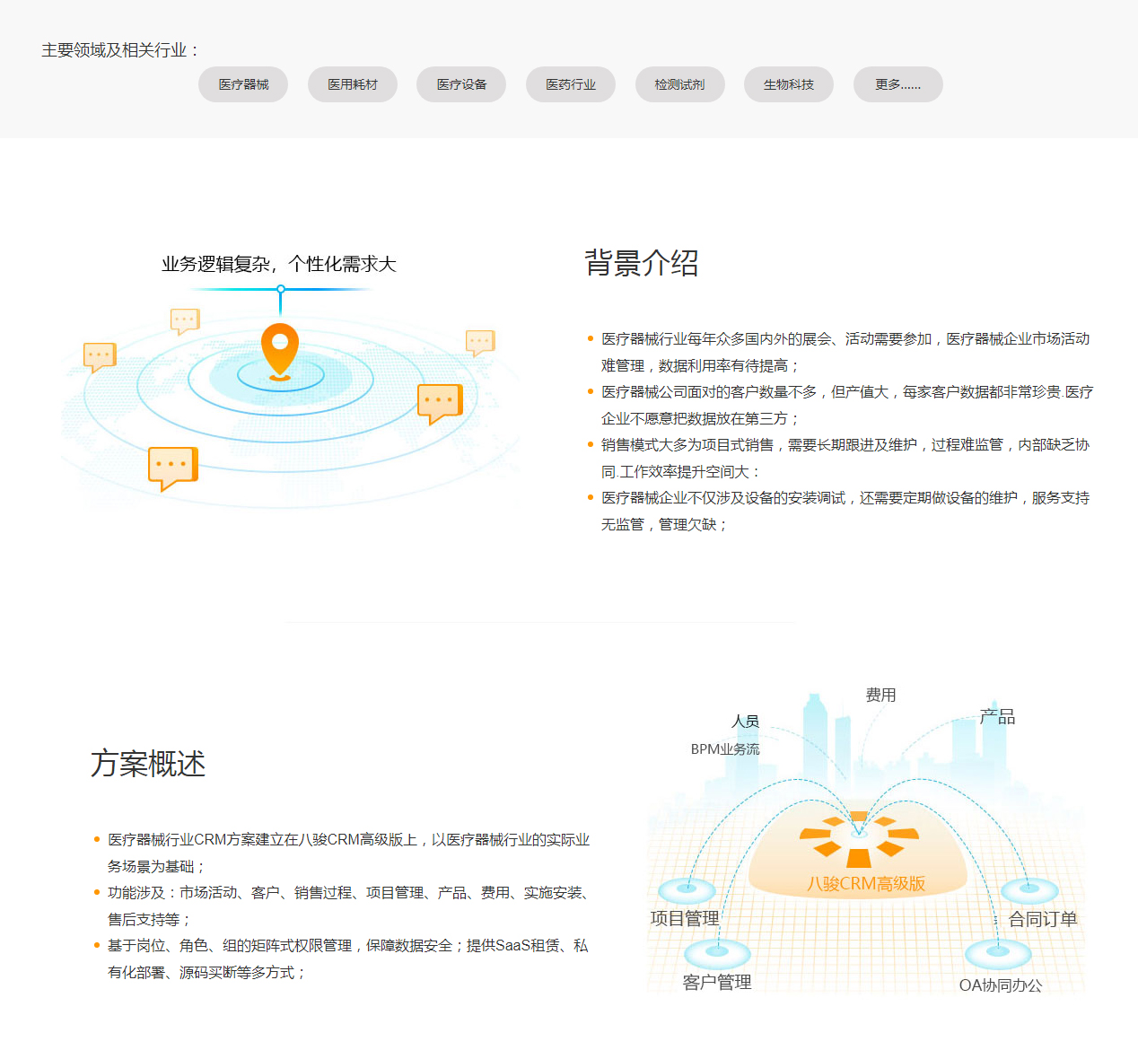
Task: Click the 背景介绍 heading
Action: coord(642,263)
